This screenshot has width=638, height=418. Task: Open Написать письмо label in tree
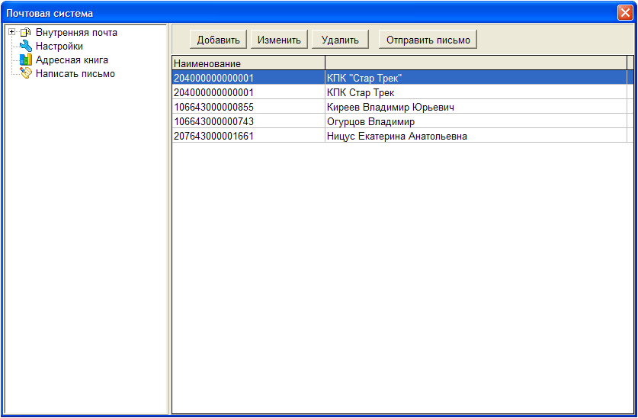point(75,74)
